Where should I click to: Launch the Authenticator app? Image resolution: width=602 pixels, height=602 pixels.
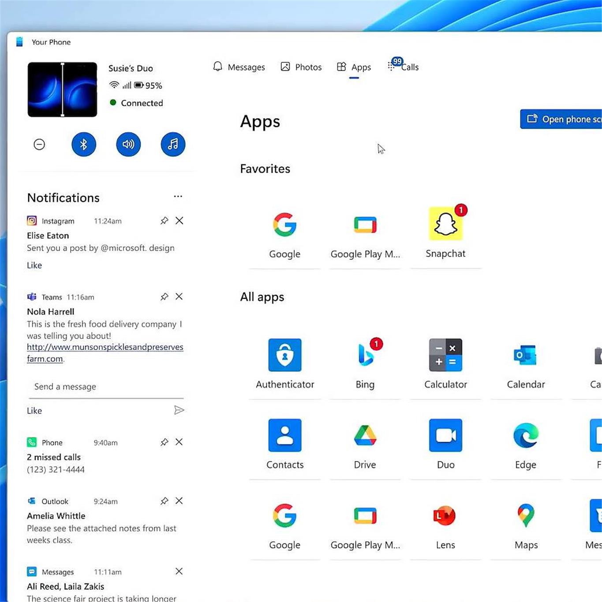[285, 355]
